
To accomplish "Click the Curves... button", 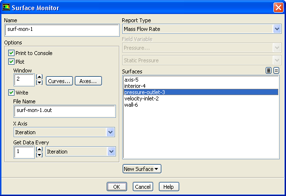I will coord(59,81).
